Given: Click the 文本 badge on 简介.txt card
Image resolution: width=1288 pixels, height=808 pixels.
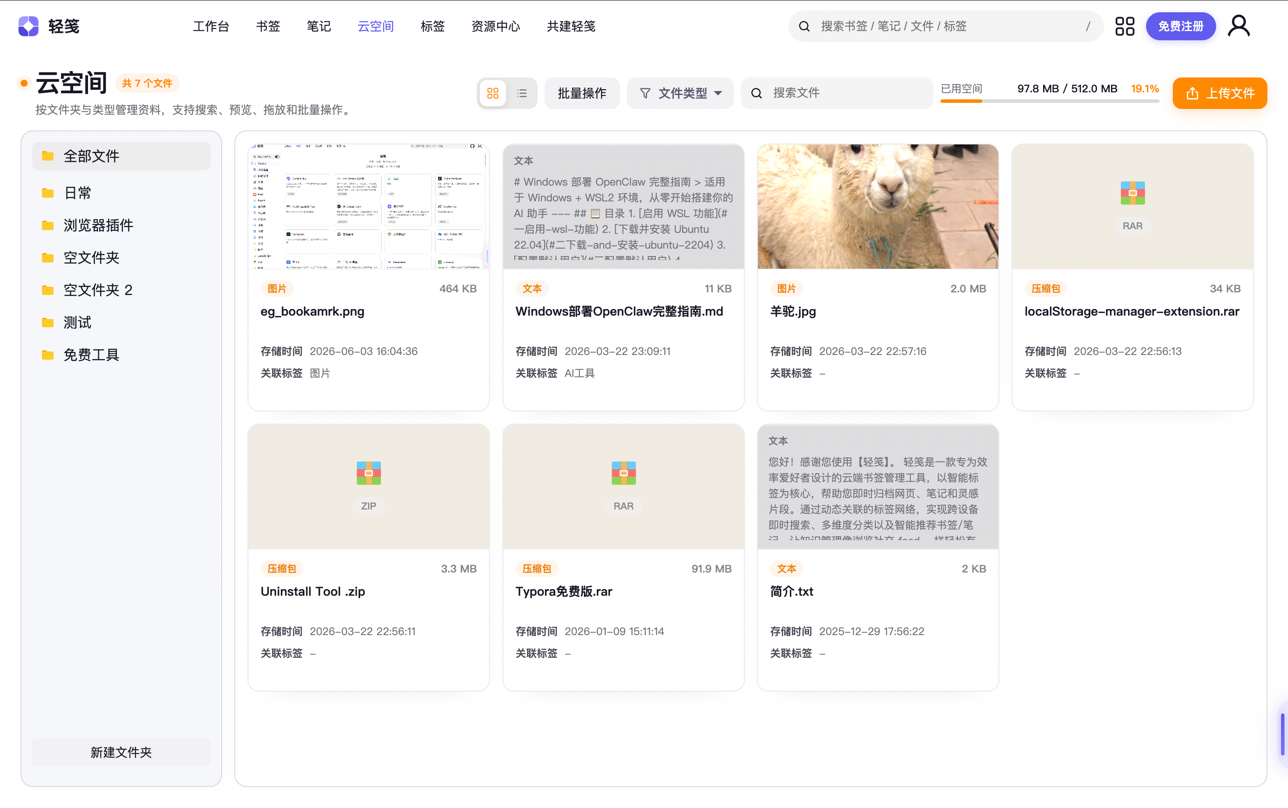Looking at the screenshot, I should coord(786,569).
